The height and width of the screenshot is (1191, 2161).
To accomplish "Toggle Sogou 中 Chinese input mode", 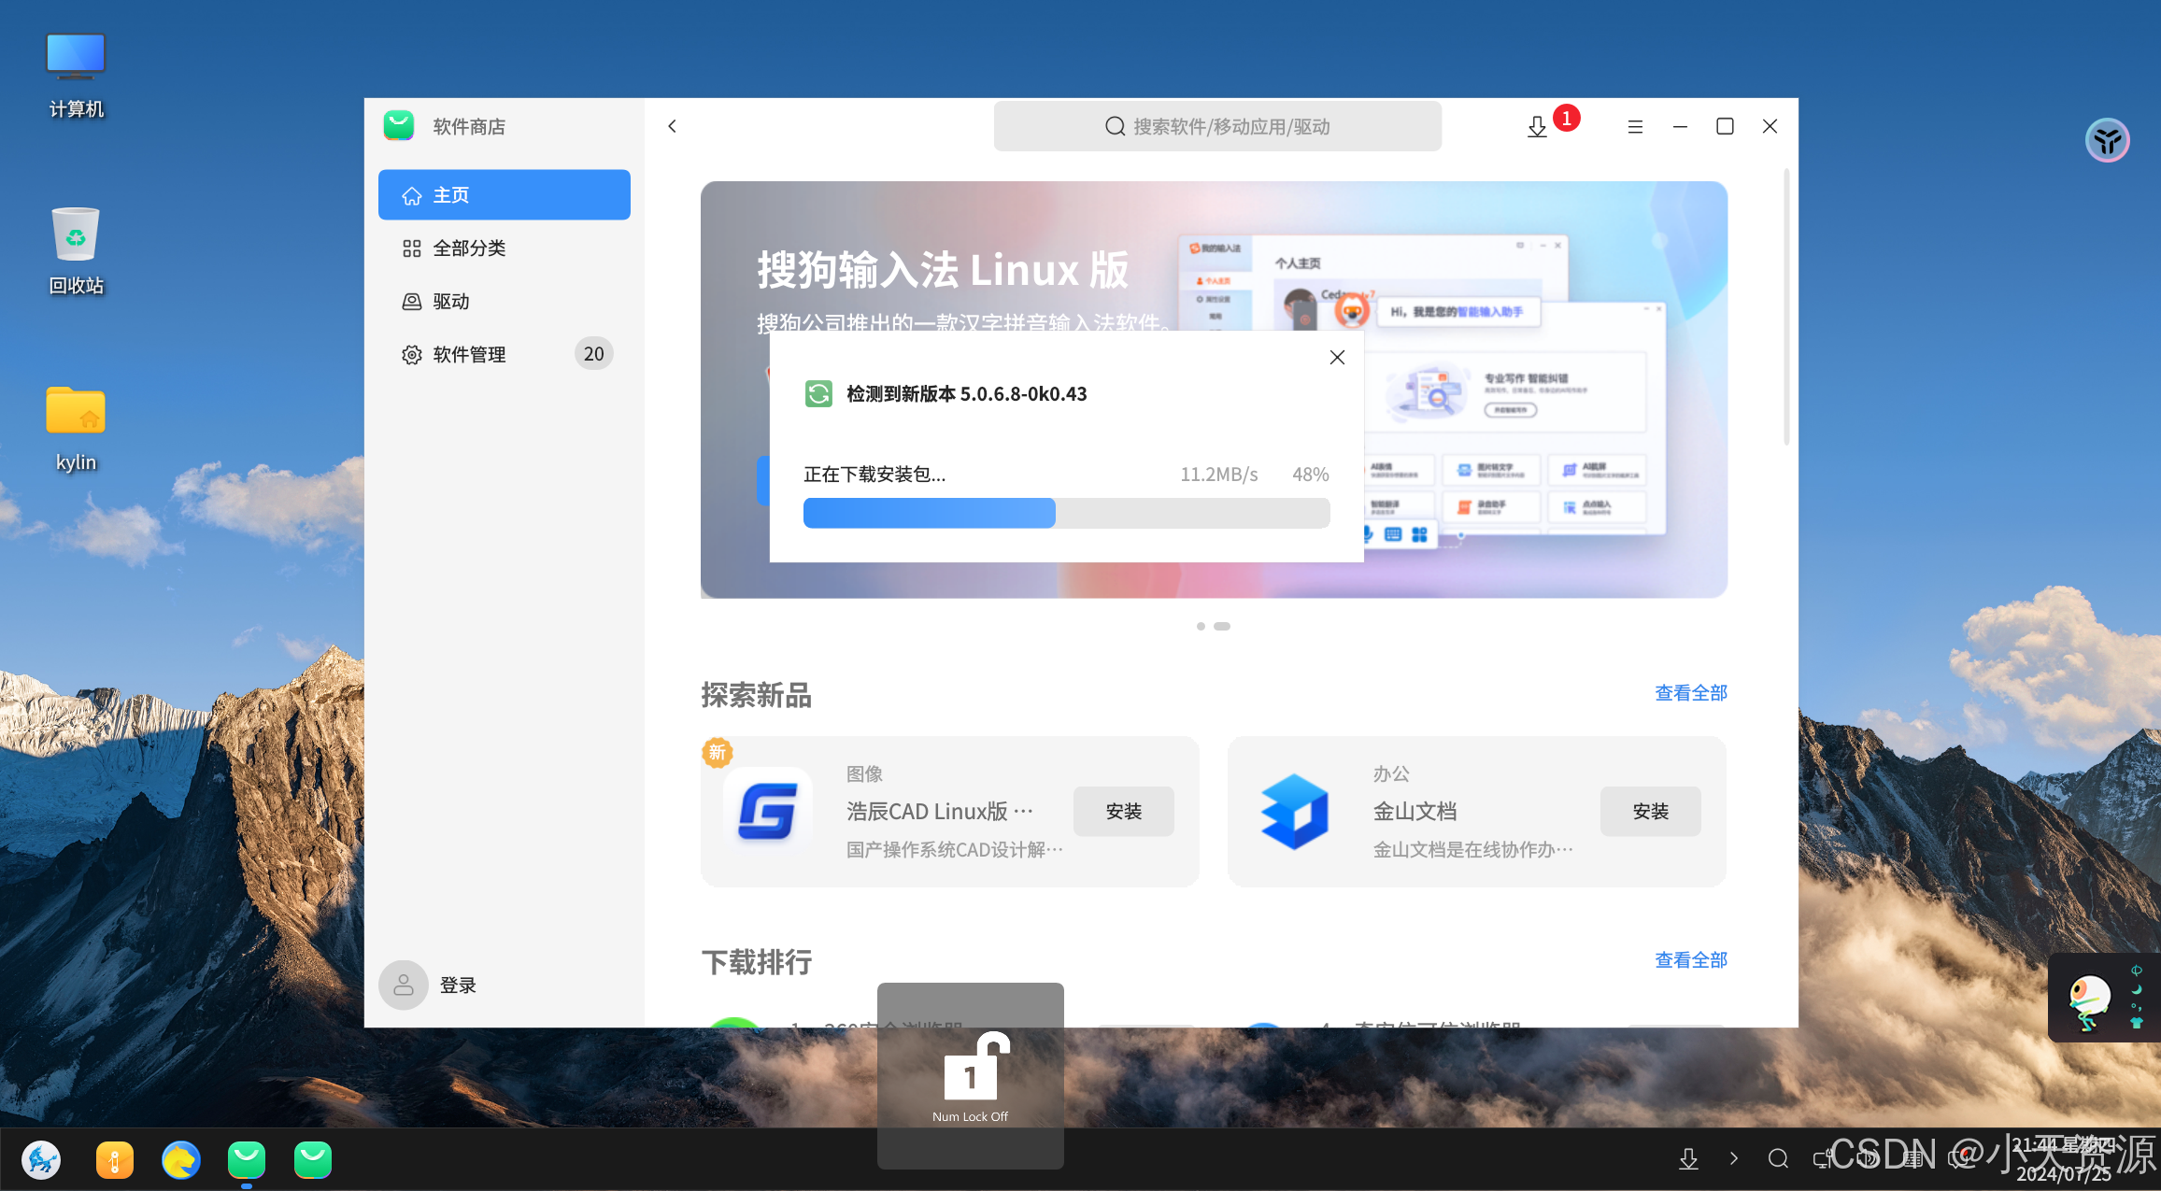I will click(x=2137, y=971).
